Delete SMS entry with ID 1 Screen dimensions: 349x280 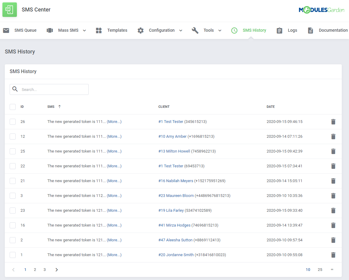click(x=333, y=255)
